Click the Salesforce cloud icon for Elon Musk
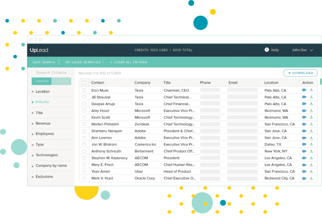Image resolution: width=322 pixels, height=218 pixels. 304,90
